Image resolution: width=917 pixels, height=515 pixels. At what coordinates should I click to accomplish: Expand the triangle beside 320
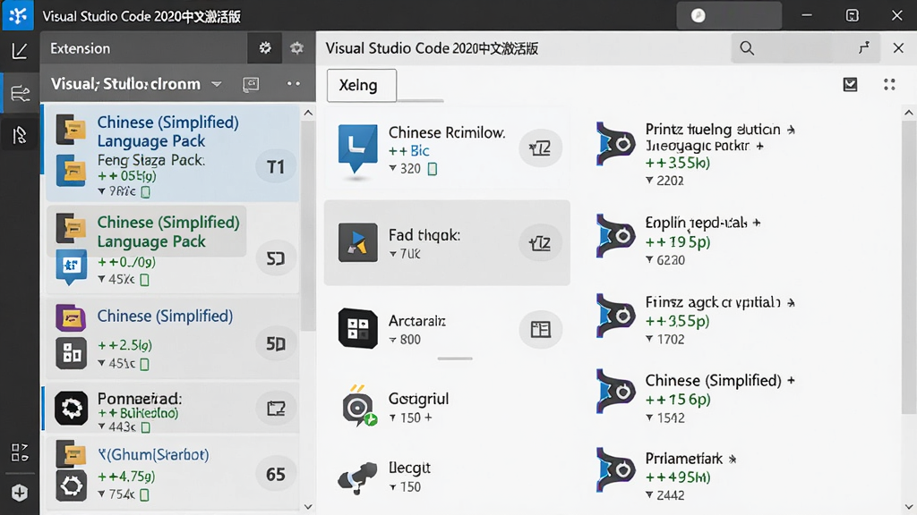(392, 168)
